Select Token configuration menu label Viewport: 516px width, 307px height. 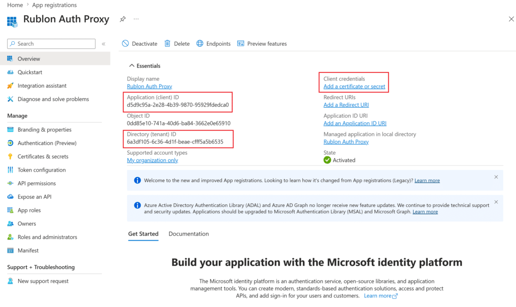(42, 170)
